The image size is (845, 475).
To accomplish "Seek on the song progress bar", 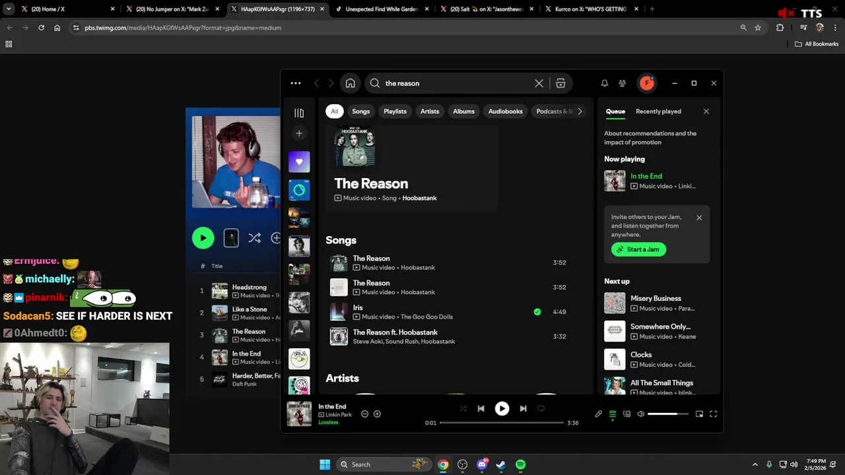I will pyautogui.click(x=502, y=422).
